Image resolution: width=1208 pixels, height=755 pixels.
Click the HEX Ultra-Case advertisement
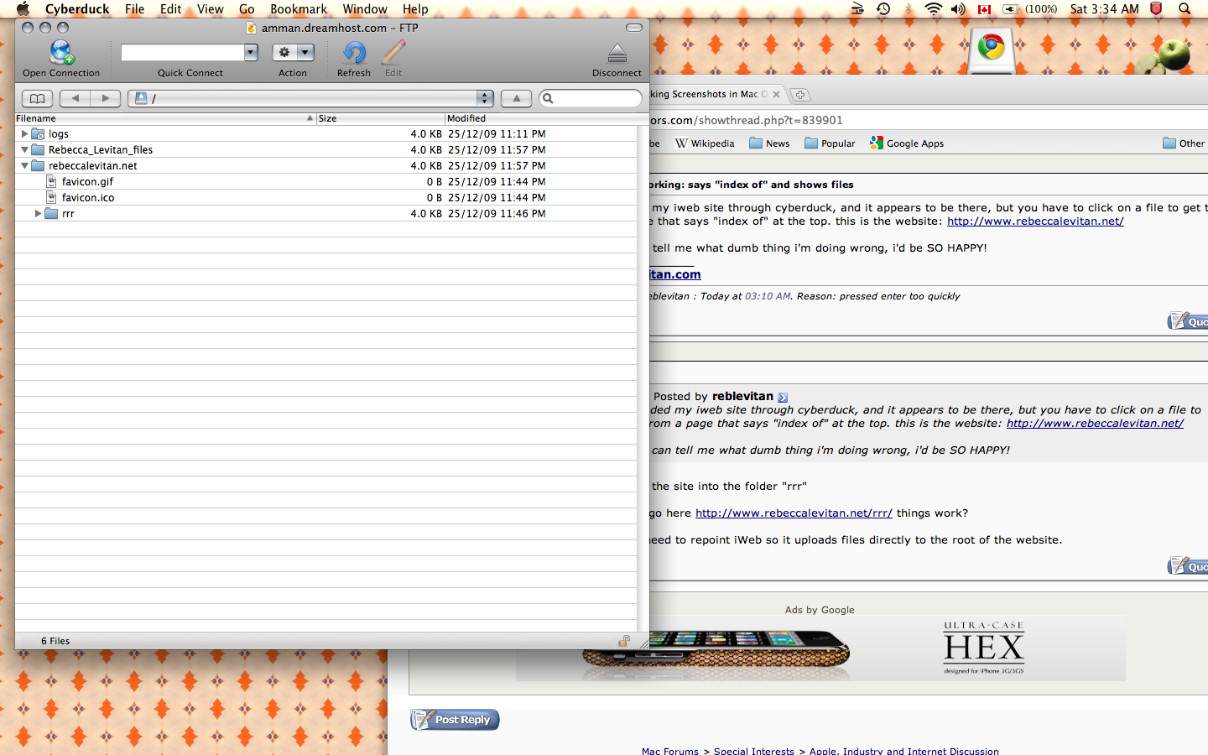tap(820, 648)
